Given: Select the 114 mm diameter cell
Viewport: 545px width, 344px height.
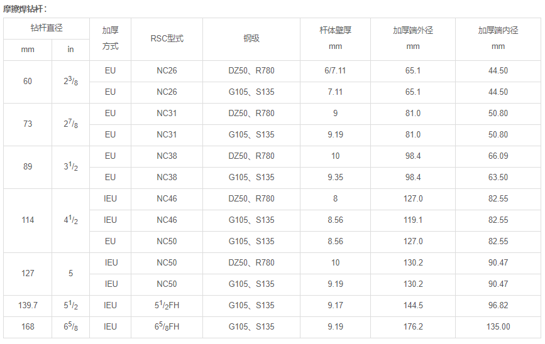Looking at the screenshot, I should tap(28, 220).
